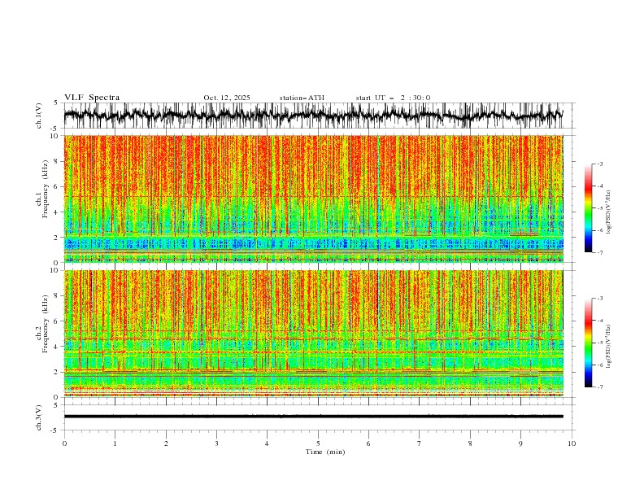This screenshot has width=644, height=498.
Task: Click the ch.2 colorbar "log(PSD)(V²/Hz)" label
Action: (608, 346)
